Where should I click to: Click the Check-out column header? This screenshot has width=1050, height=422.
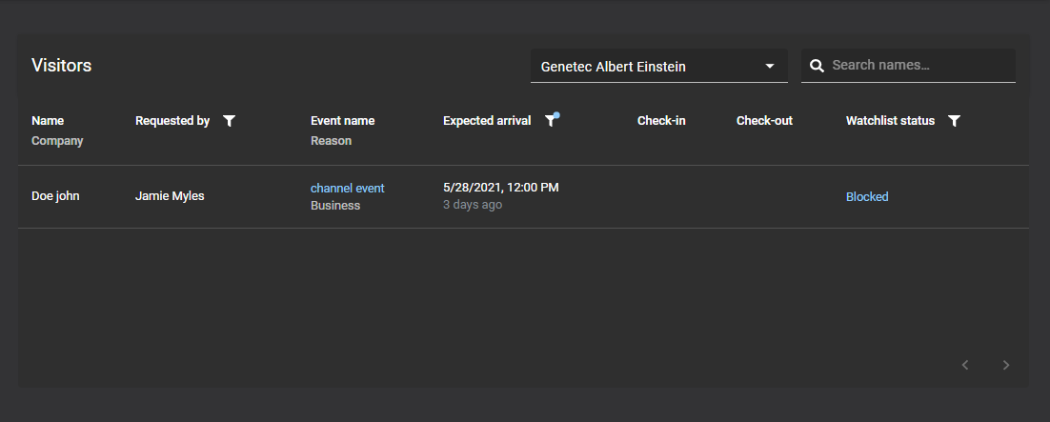(x=765, y=121)
